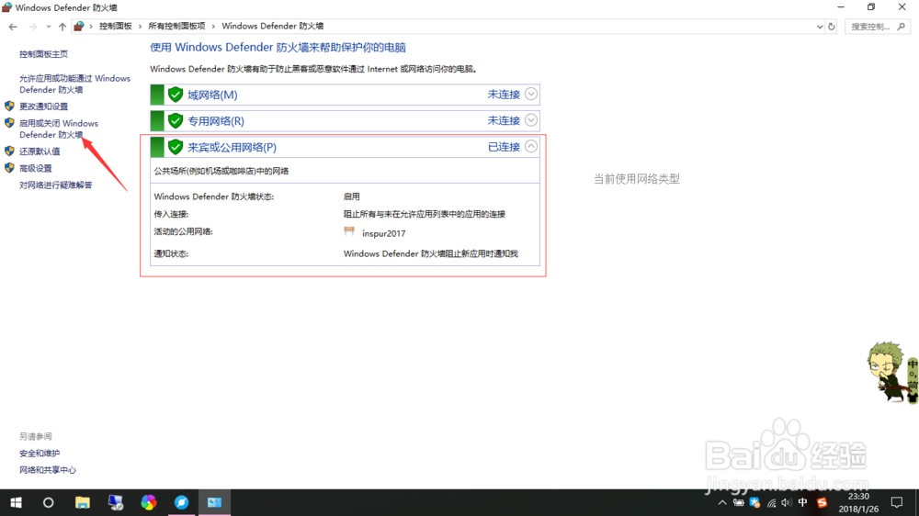Screen dimensions: 919x516
Task: Open 启用或关闭 Windows Defender 防火墙 link
Action: point(59,129)
